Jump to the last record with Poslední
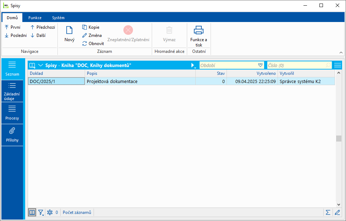346x221 pixels. coord(16,35)
